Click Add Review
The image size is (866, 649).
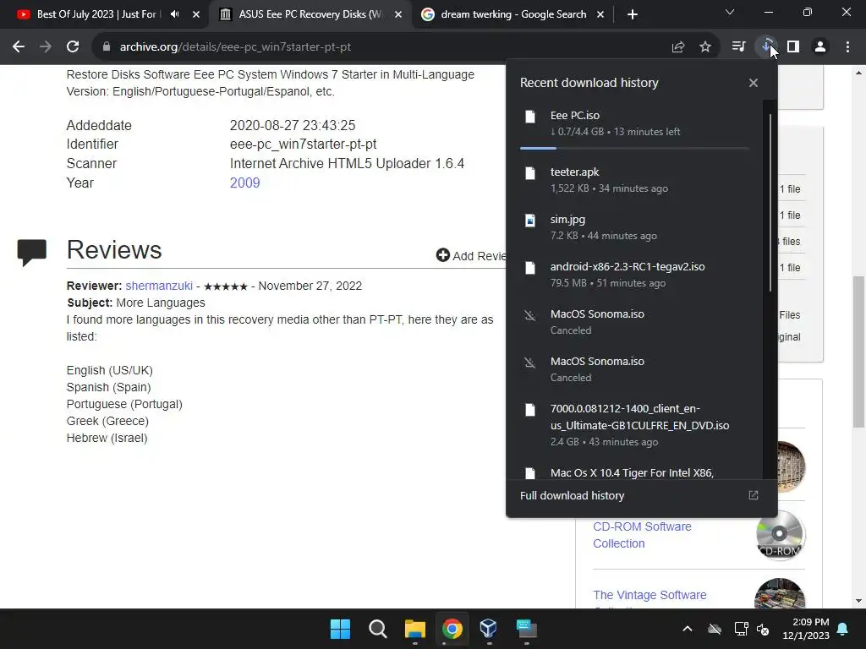(x=471, y=255)
